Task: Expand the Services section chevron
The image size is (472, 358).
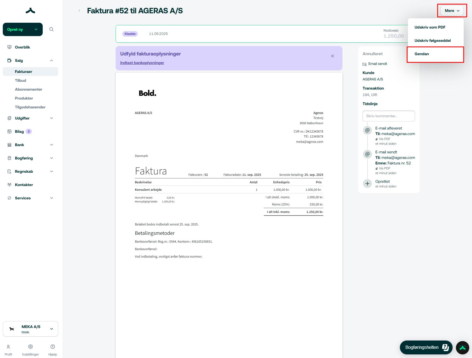Action: tap(52, 198)
